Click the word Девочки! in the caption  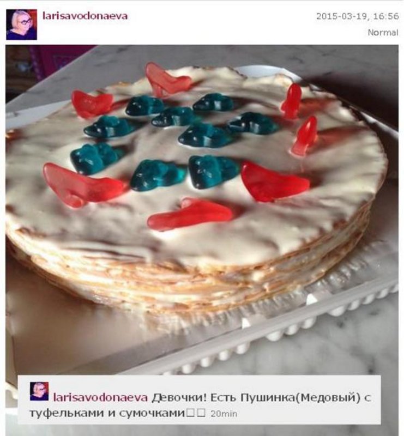coord(179,398)
